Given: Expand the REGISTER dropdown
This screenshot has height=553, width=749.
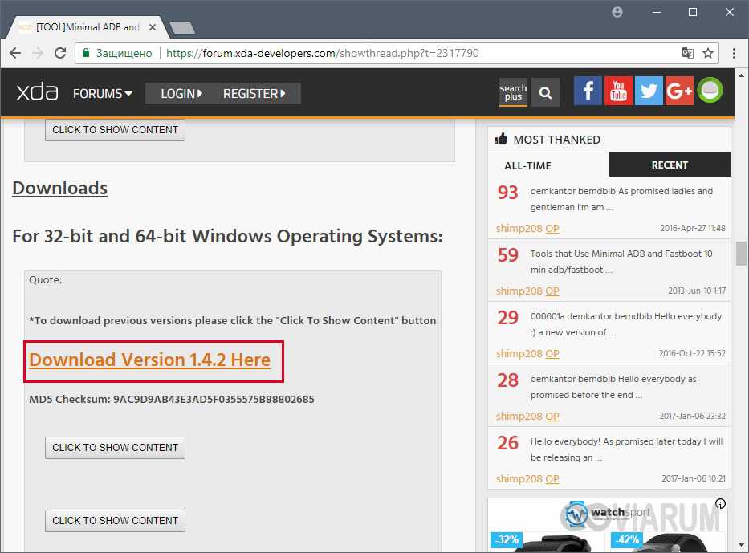Looking at the screenshot, I should pos(254,93).
